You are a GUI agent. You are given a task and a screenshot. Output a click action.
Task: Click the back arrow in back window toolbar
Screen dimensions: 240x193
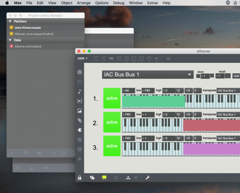[x=46, y=168]
